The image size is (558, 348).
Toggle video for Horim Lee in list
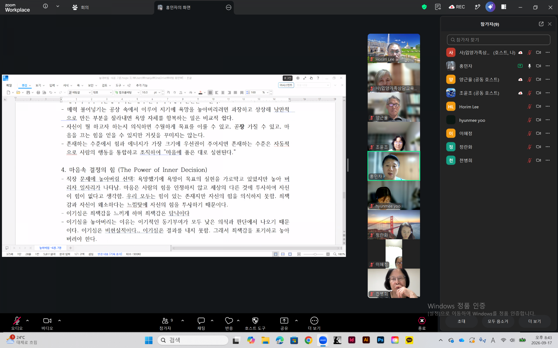click(539, 106)
